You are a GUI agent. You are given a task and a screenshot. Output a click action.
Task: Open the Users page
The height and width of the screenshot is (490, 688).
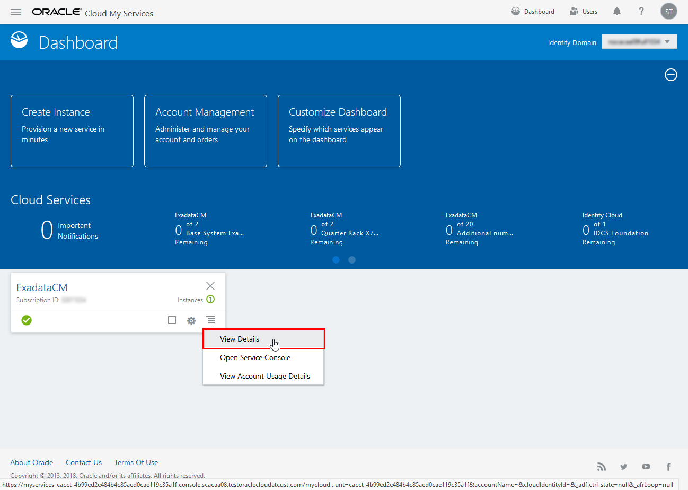tap(583, 12)
